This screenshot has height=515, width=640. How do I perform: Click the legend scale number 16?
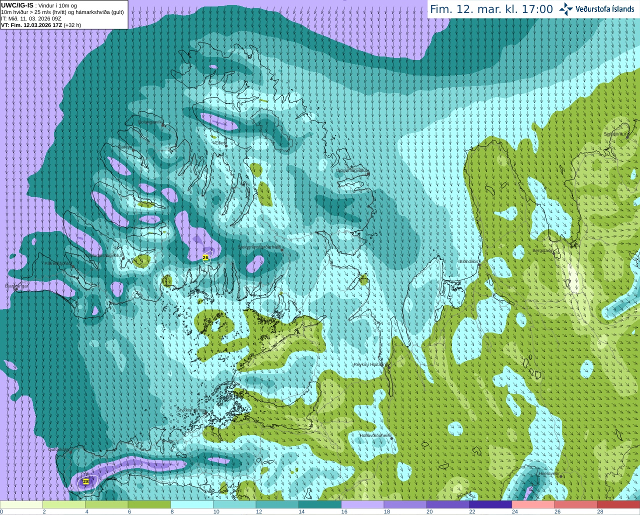(344, 511)
